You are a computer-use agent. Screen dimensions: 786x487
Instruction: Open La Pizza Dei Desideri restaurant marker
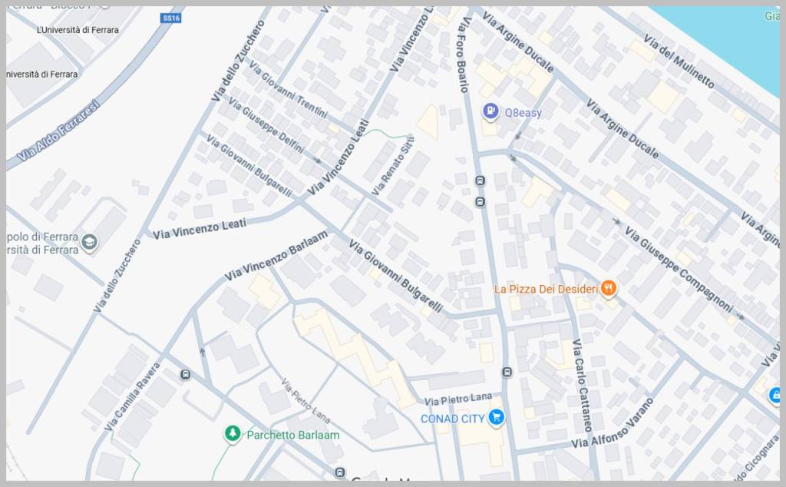pyautogui.click(x=609, y=288)
